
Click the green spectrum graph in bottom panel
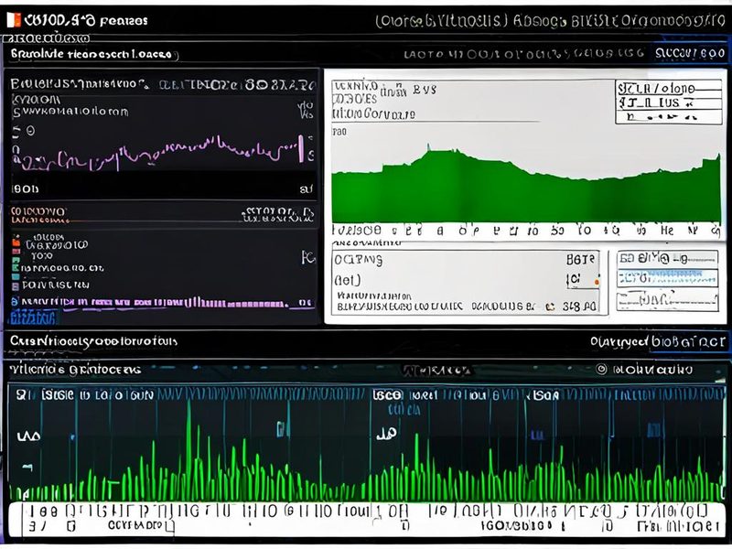[367, 450]
